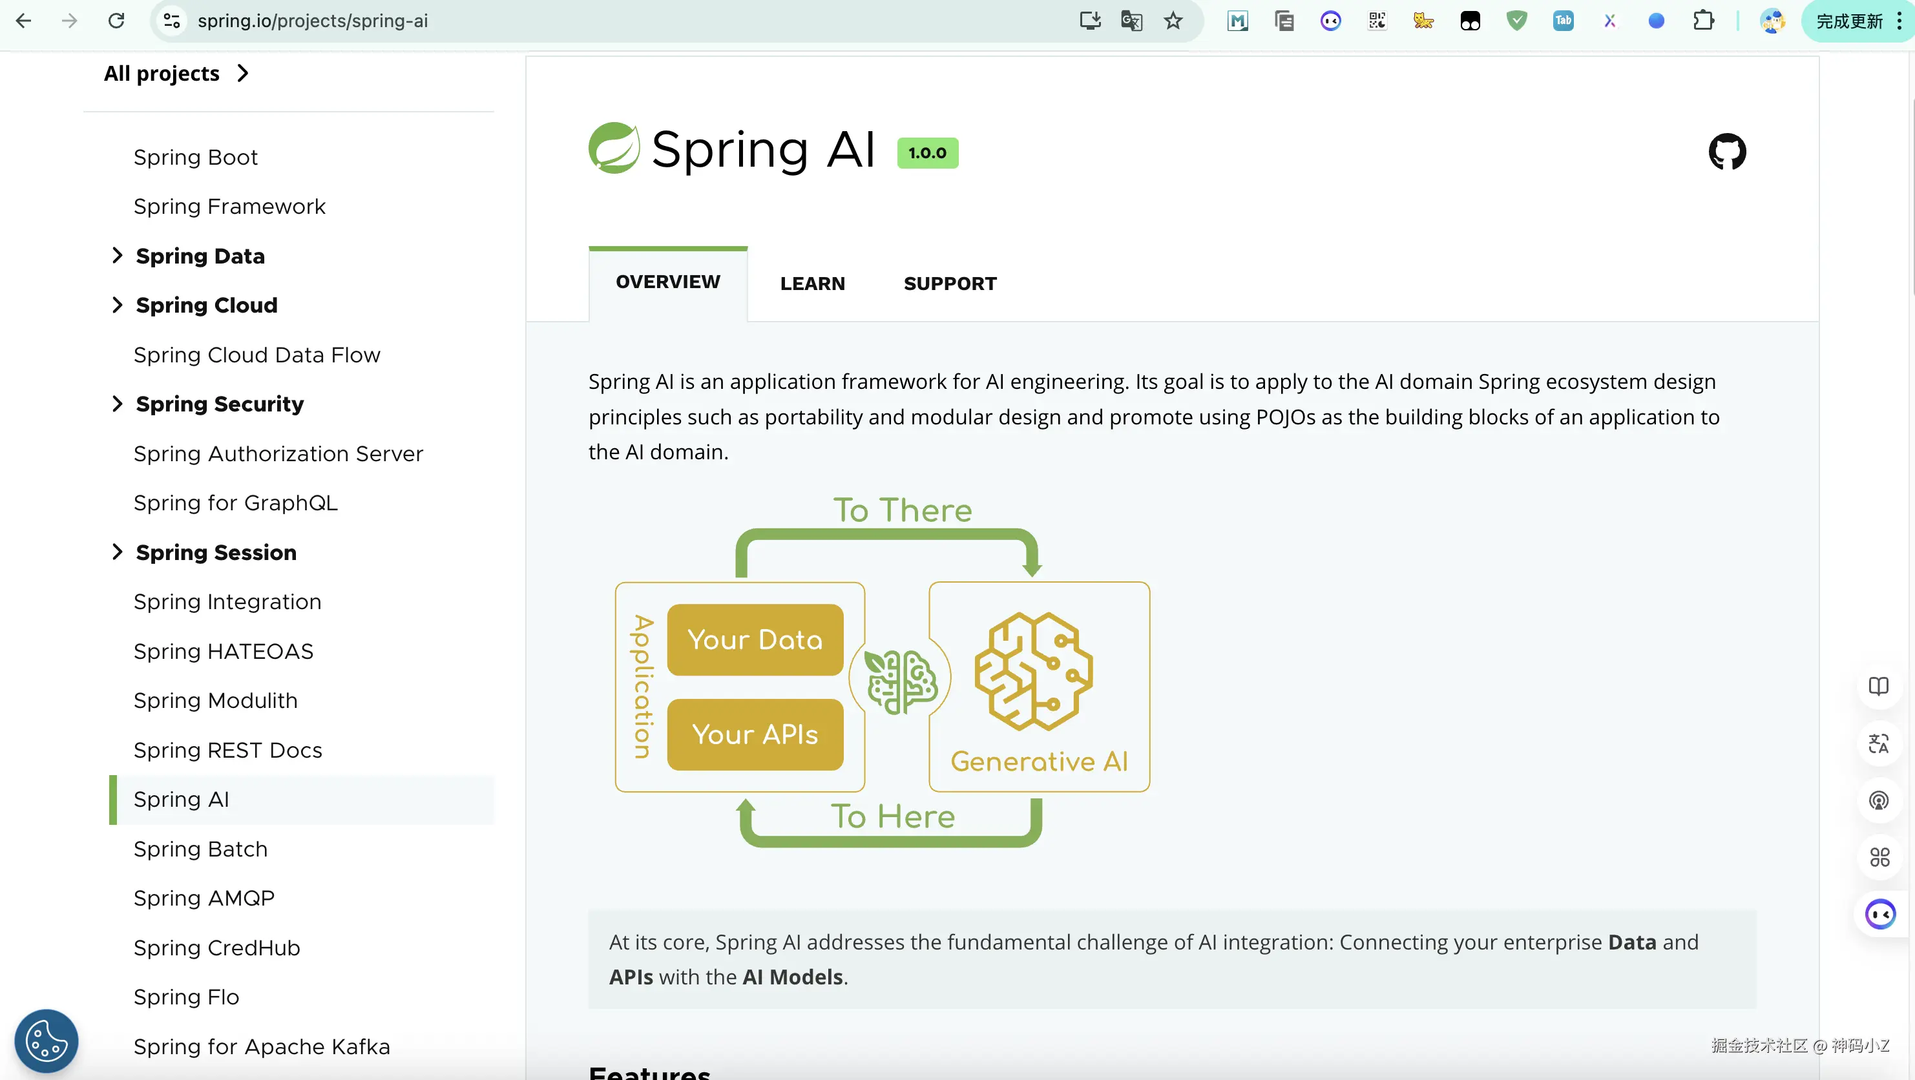
Task: Expand the Spring Session section
Action: click(x=117, y=552)
